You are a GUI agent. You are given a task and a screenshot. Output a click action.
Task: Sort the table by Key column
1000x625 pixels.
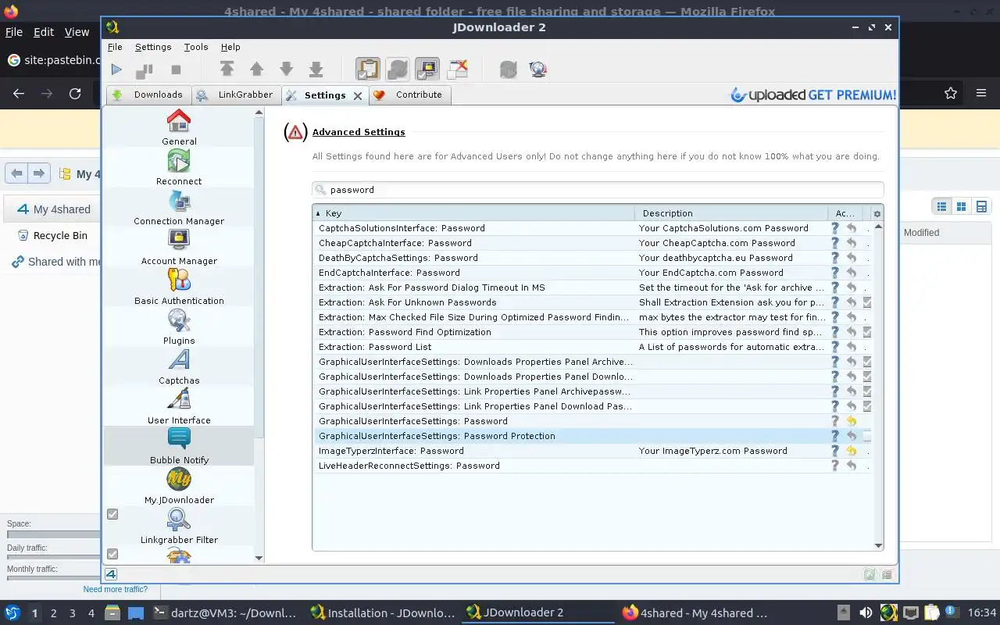pyautogui.click(x=474, y=213)
